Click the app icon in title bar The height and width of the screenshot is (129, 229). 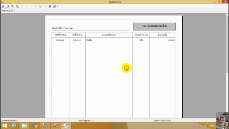click(x=2, y=2)
